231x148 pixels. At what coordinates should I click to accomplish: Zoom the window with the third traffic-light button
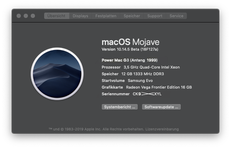33,16
